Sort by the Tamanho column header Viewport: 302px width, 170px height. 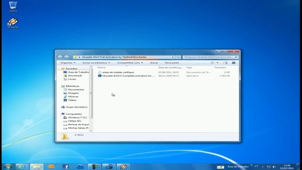point(220,68)
